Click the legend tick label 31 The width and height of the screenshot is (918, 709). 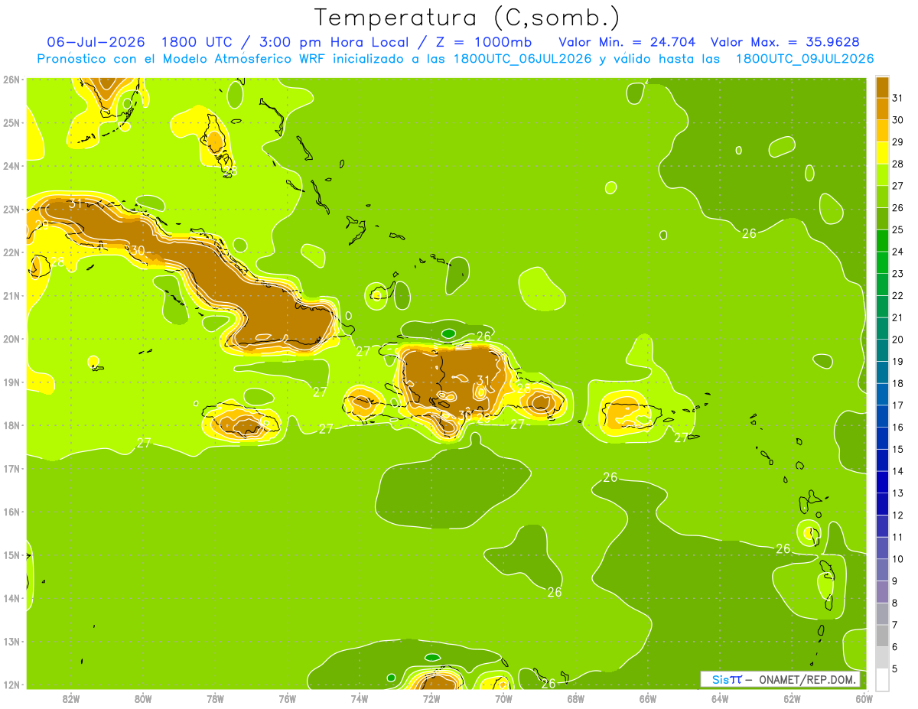898,98
